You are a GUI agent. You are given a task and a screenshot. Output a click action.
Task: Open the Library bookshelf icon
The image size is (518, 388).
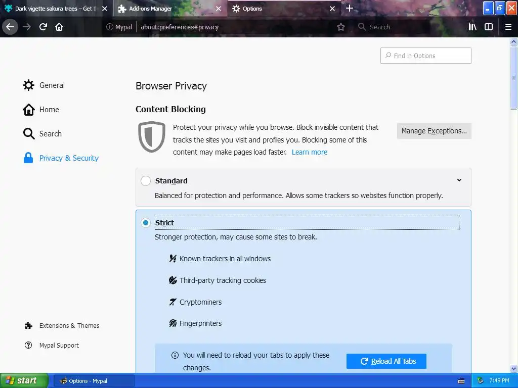472,27
